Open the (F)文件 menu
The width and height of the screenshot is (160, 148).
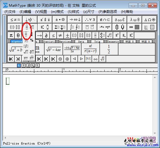(10, 12)
